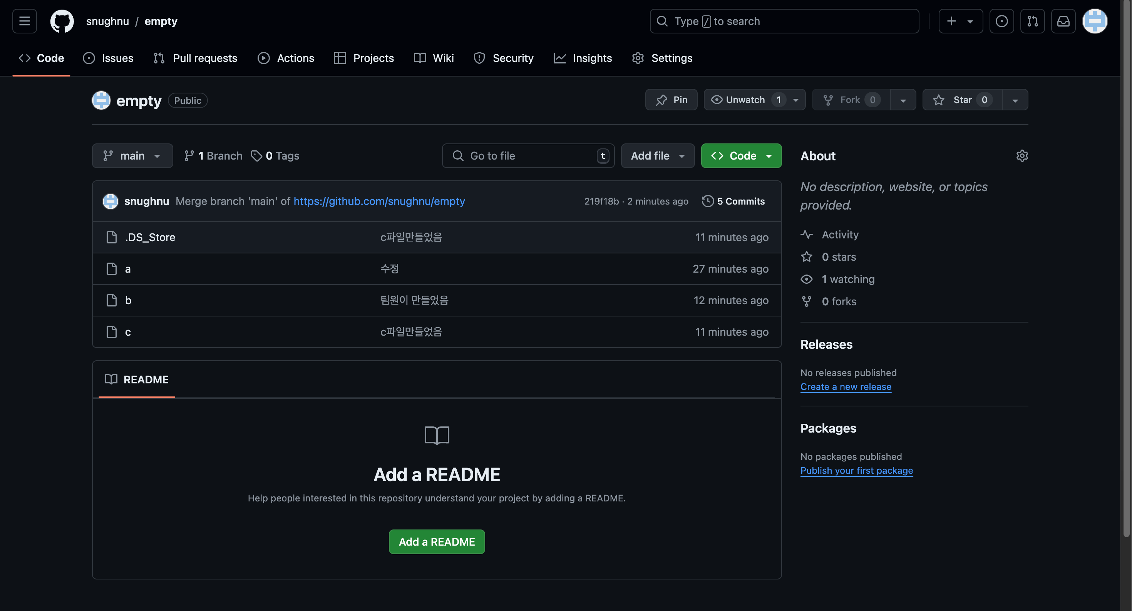Screen dimensions: 1132x611
Task: Open the notifications inbox icon
Action: tap(1063, 21)
